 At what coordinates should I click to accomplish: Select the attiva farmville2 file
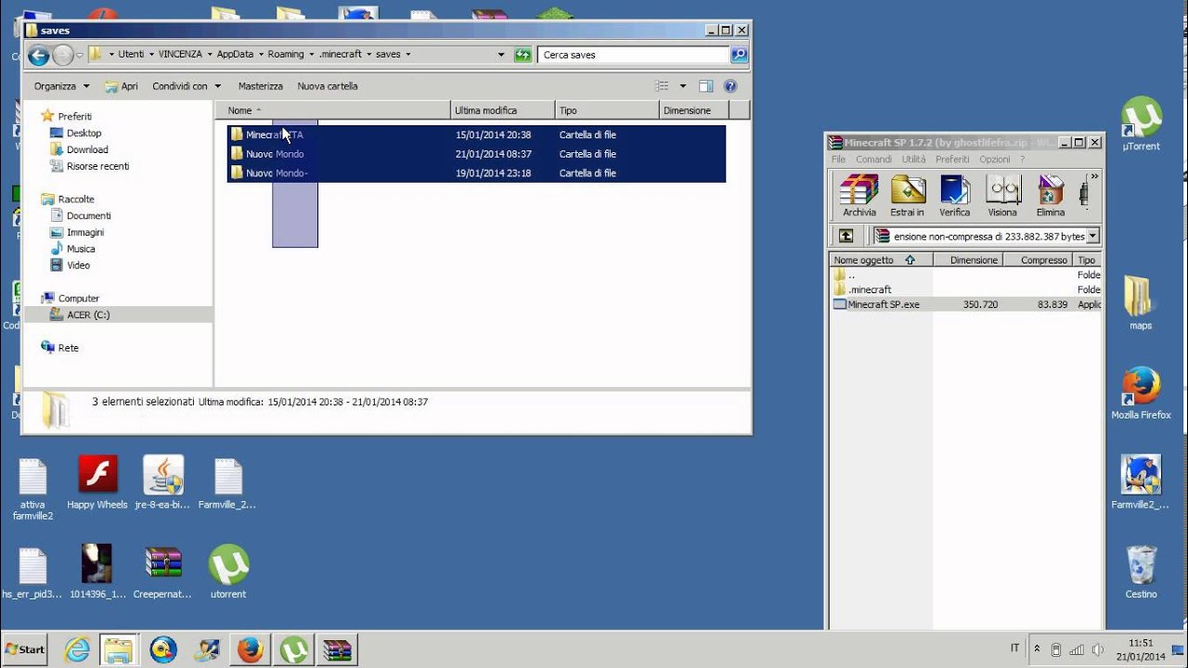[32, 489]
